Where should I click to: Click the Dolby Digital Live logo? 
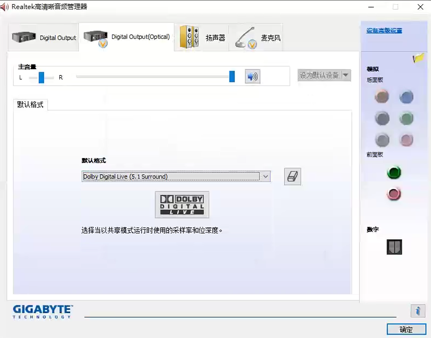pyautogui.click(x=182, y=205)
